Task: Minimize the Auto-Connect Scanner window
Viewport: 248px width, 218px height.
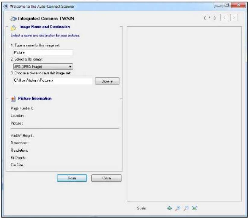Action: coord(218,5)
